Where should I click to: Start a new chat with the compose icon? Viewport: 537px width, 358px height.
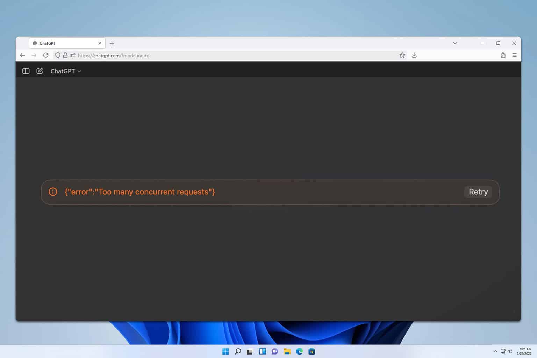click(40, 71)
